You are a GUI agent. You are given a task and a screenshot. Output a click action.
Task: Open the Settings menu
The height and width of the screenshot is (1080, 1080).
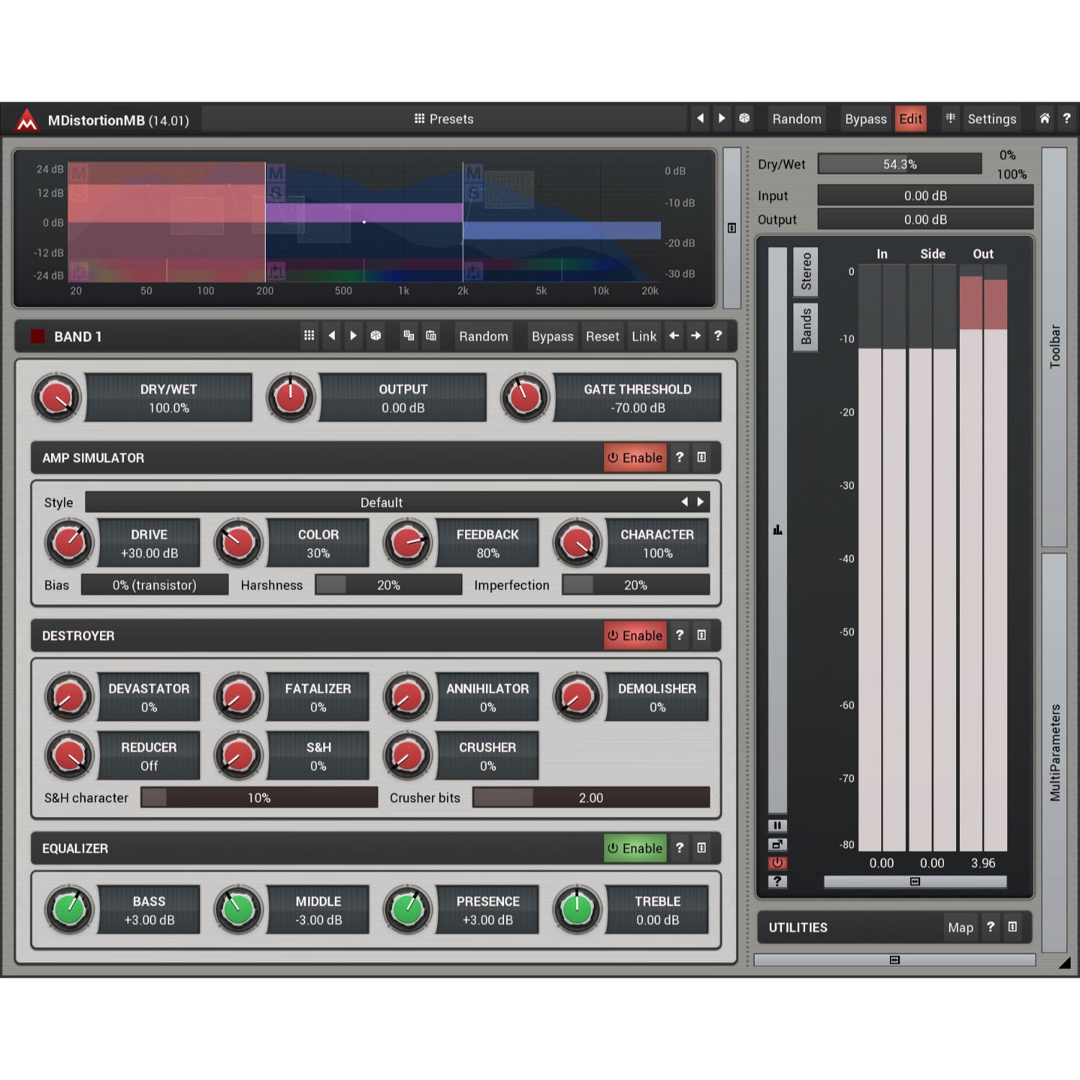991,119
